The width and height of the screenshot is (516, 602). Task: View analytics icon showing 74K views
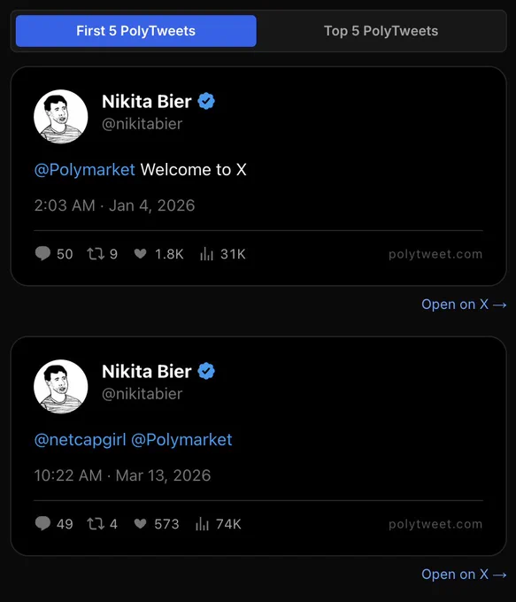pos(203,524)
